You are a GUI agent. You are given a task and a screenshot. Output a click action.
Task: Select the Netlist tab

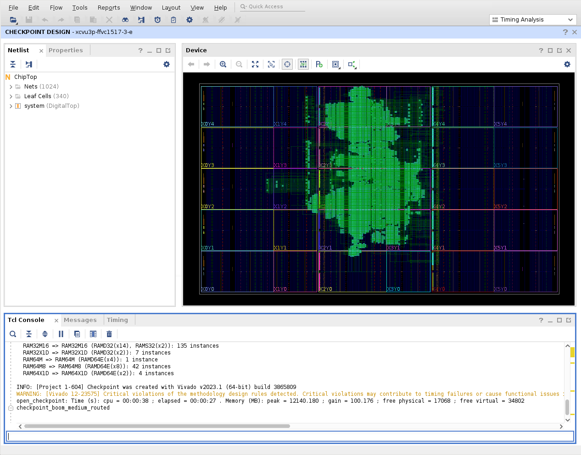18,50
